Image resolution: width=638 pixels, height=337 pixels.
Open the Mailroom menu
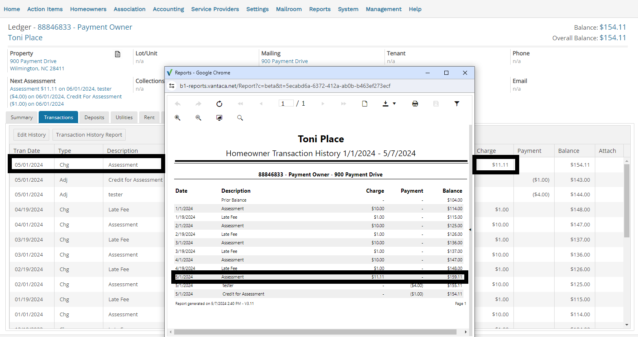pos(289,9)
